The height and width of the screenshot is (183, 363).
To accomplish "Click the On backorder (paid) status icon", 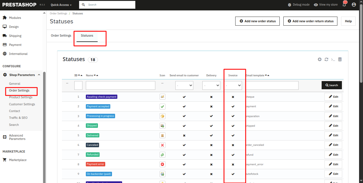I will pos(162,174).
